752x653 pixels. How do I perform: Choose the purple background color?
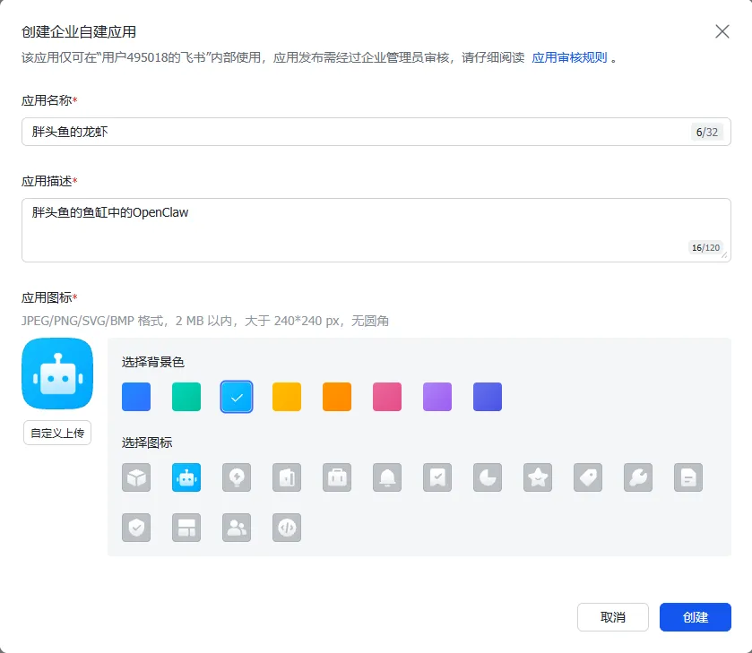pyautogui.click(x=437, y=397)
